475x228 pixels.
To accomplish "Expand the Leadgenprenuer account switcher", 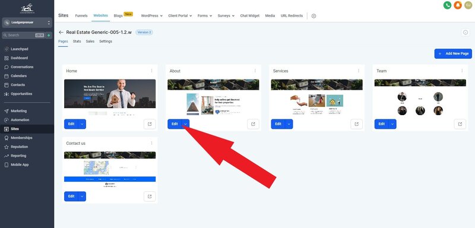I will click(x=27, y=23).
